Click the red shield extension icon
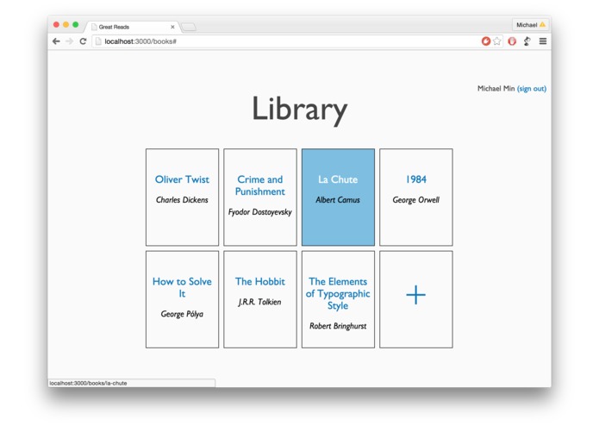The image size is (599, 426). pos(512,41)
